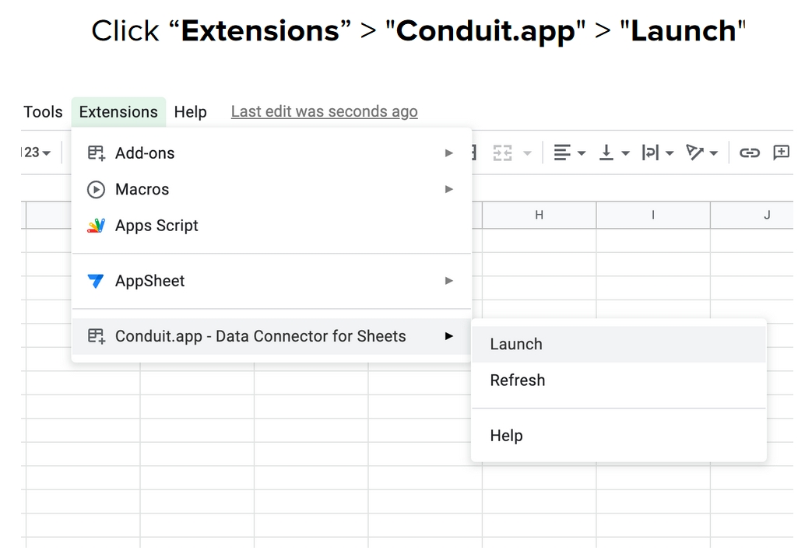Open "Last edit was seconds ago" link
The height and width of the screenshot is (554, 805).
click(324, 112)
